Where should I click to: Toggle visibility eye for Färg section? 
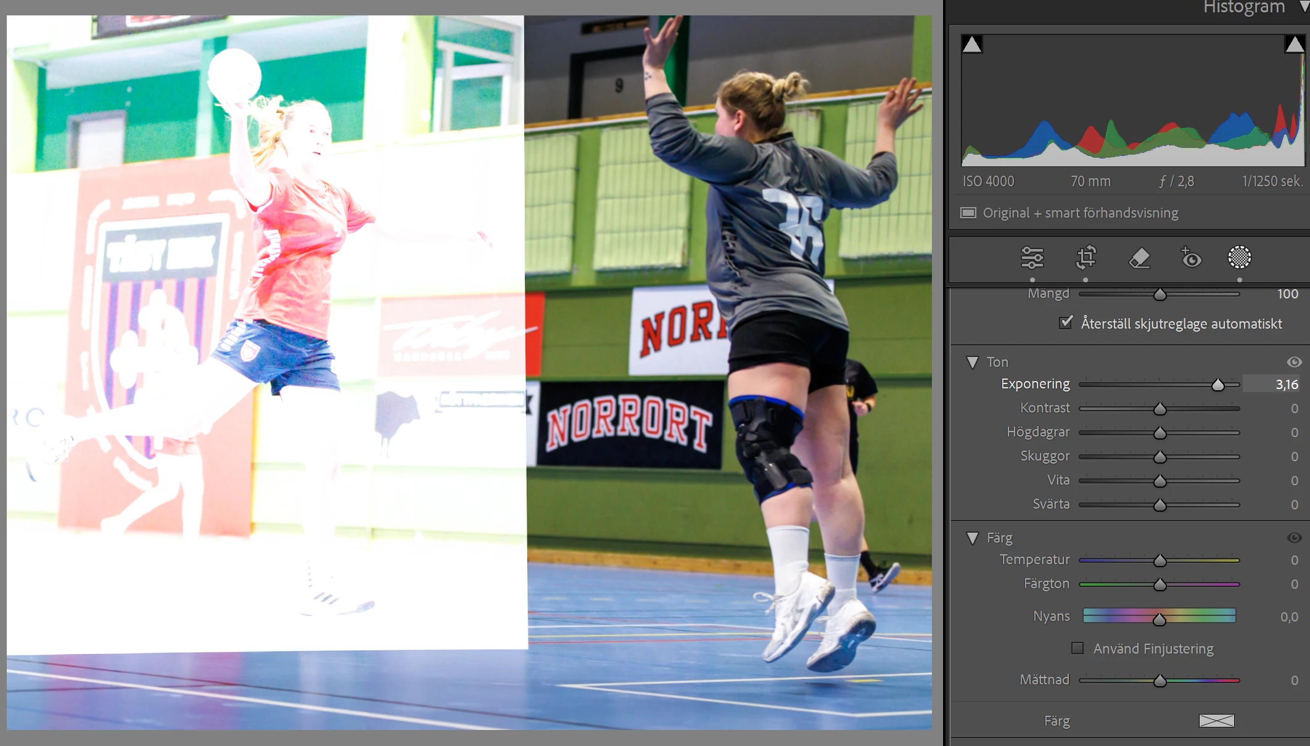pyautogui.click(x=1294, y=538)
